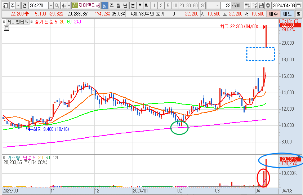Select the 주 weekly period

(x=111, y=5)
